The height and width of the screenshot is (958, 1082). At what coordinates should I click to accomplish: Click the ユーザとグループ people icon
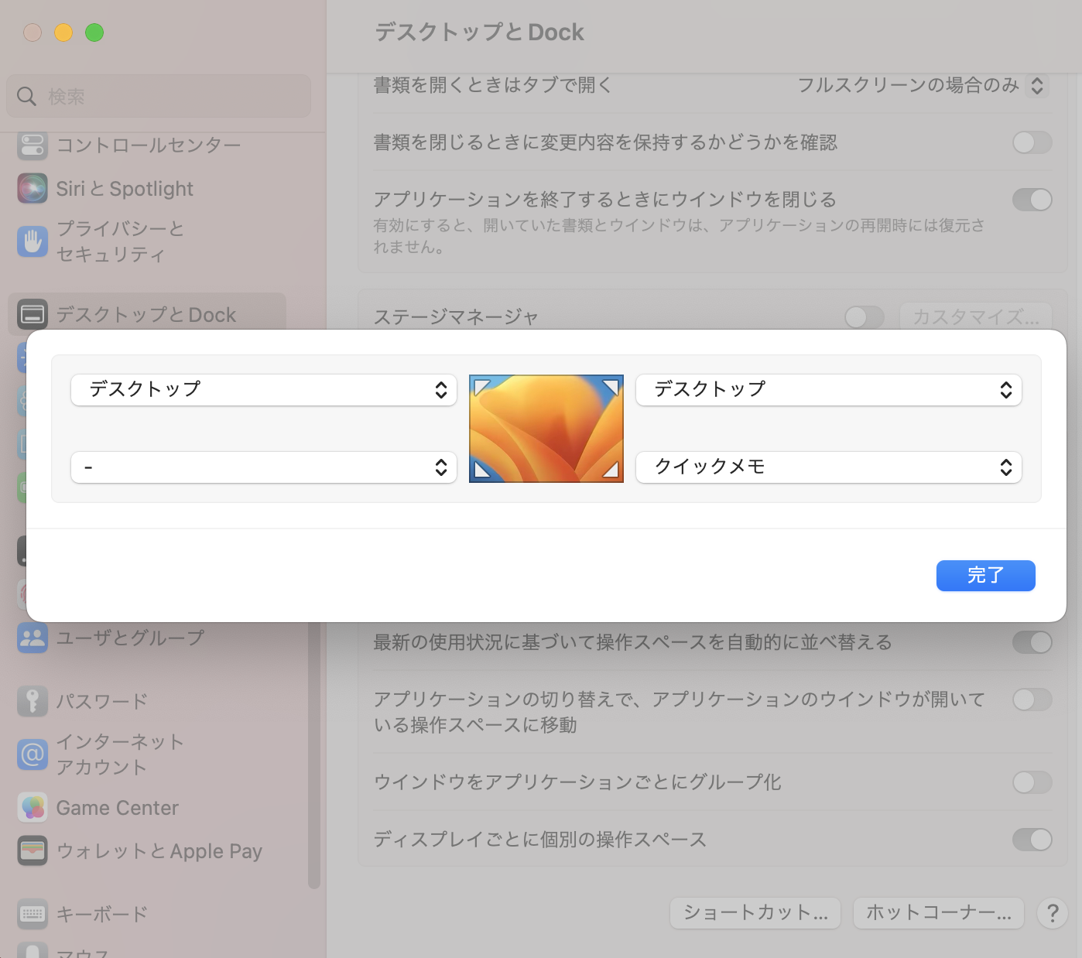32,638
